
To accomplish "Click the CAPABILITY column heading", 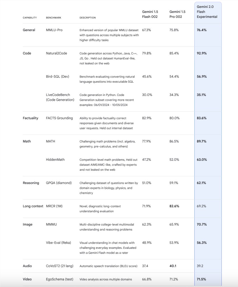I will tap(30, 18).
